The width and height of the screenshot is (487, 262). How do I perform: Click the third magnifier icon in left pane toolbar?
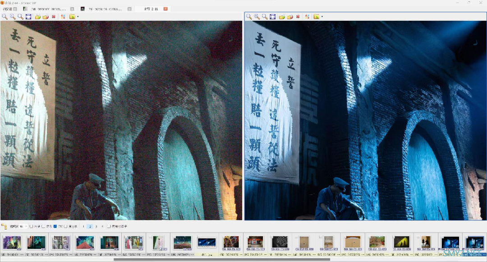pos(20,17)
